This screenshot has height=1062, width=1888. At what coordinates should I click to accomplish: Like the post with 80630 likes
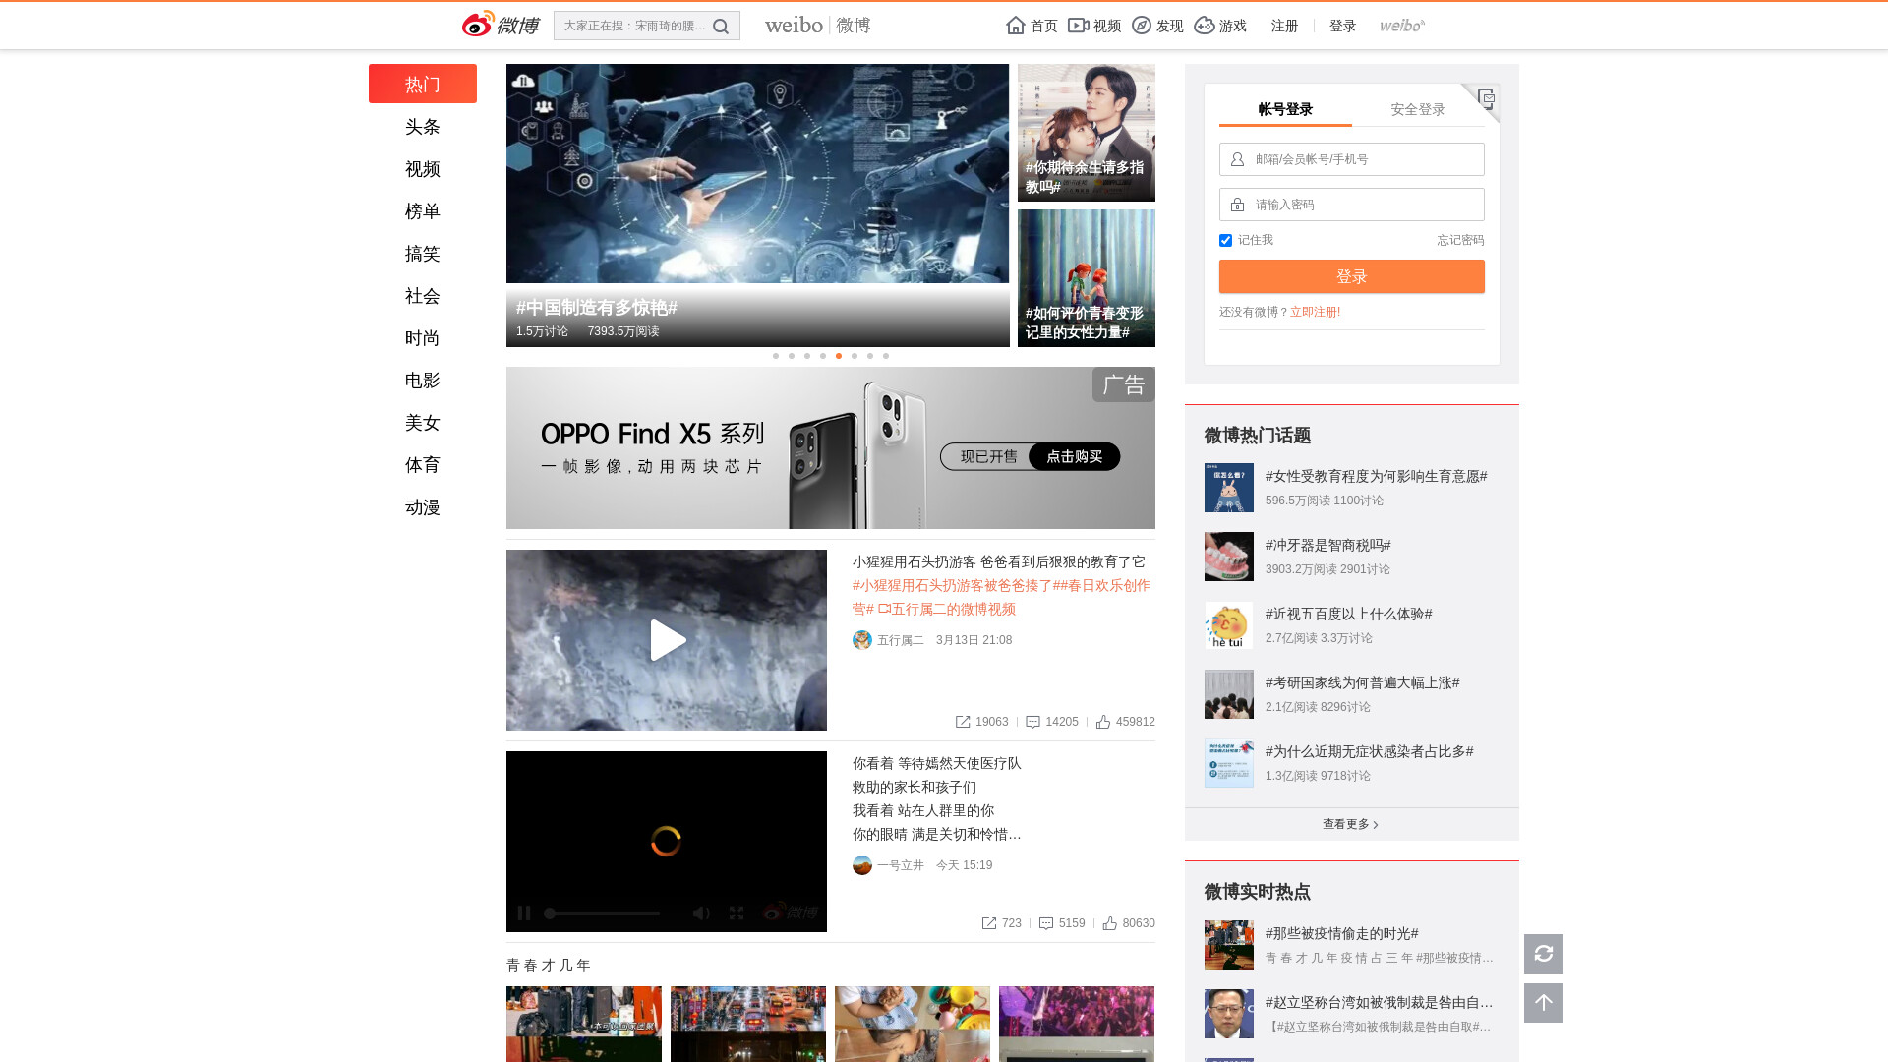pyautogui.click(x=1110, y=923)
